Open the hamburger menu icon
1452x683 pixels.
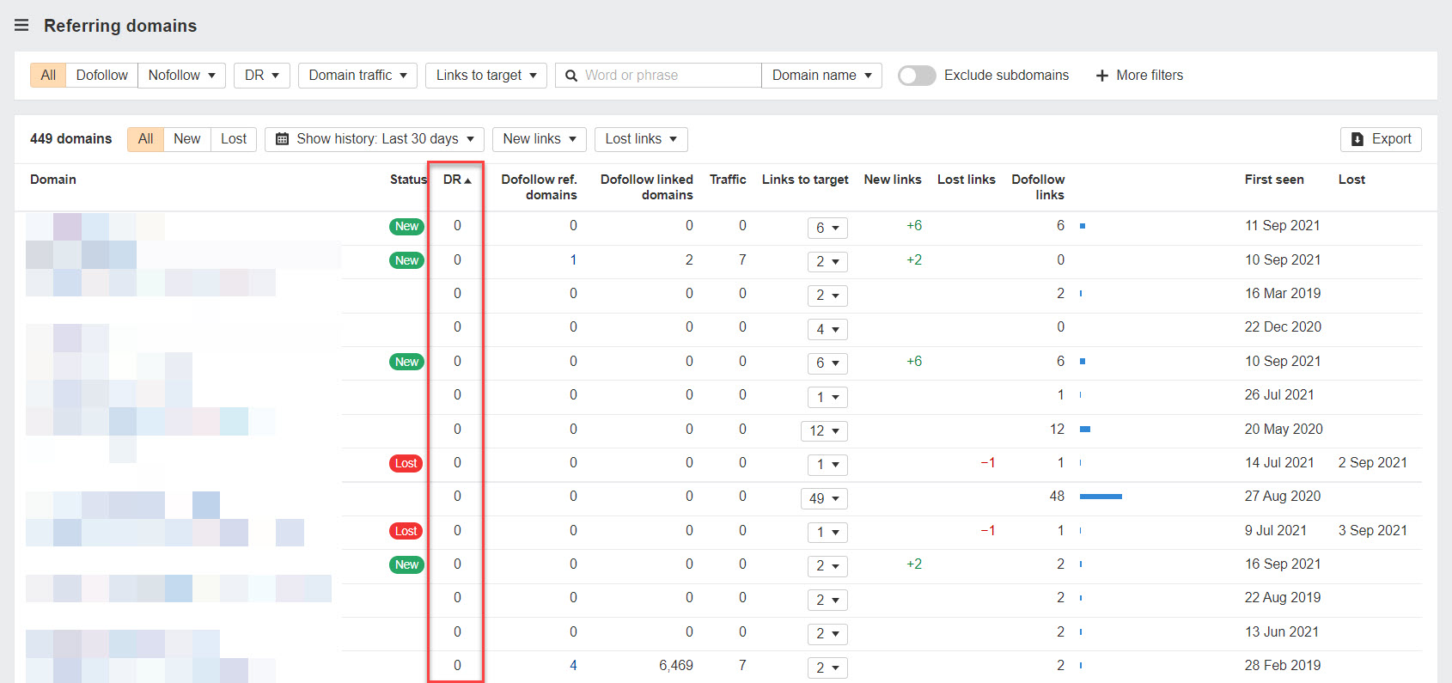tap(21, 26)
